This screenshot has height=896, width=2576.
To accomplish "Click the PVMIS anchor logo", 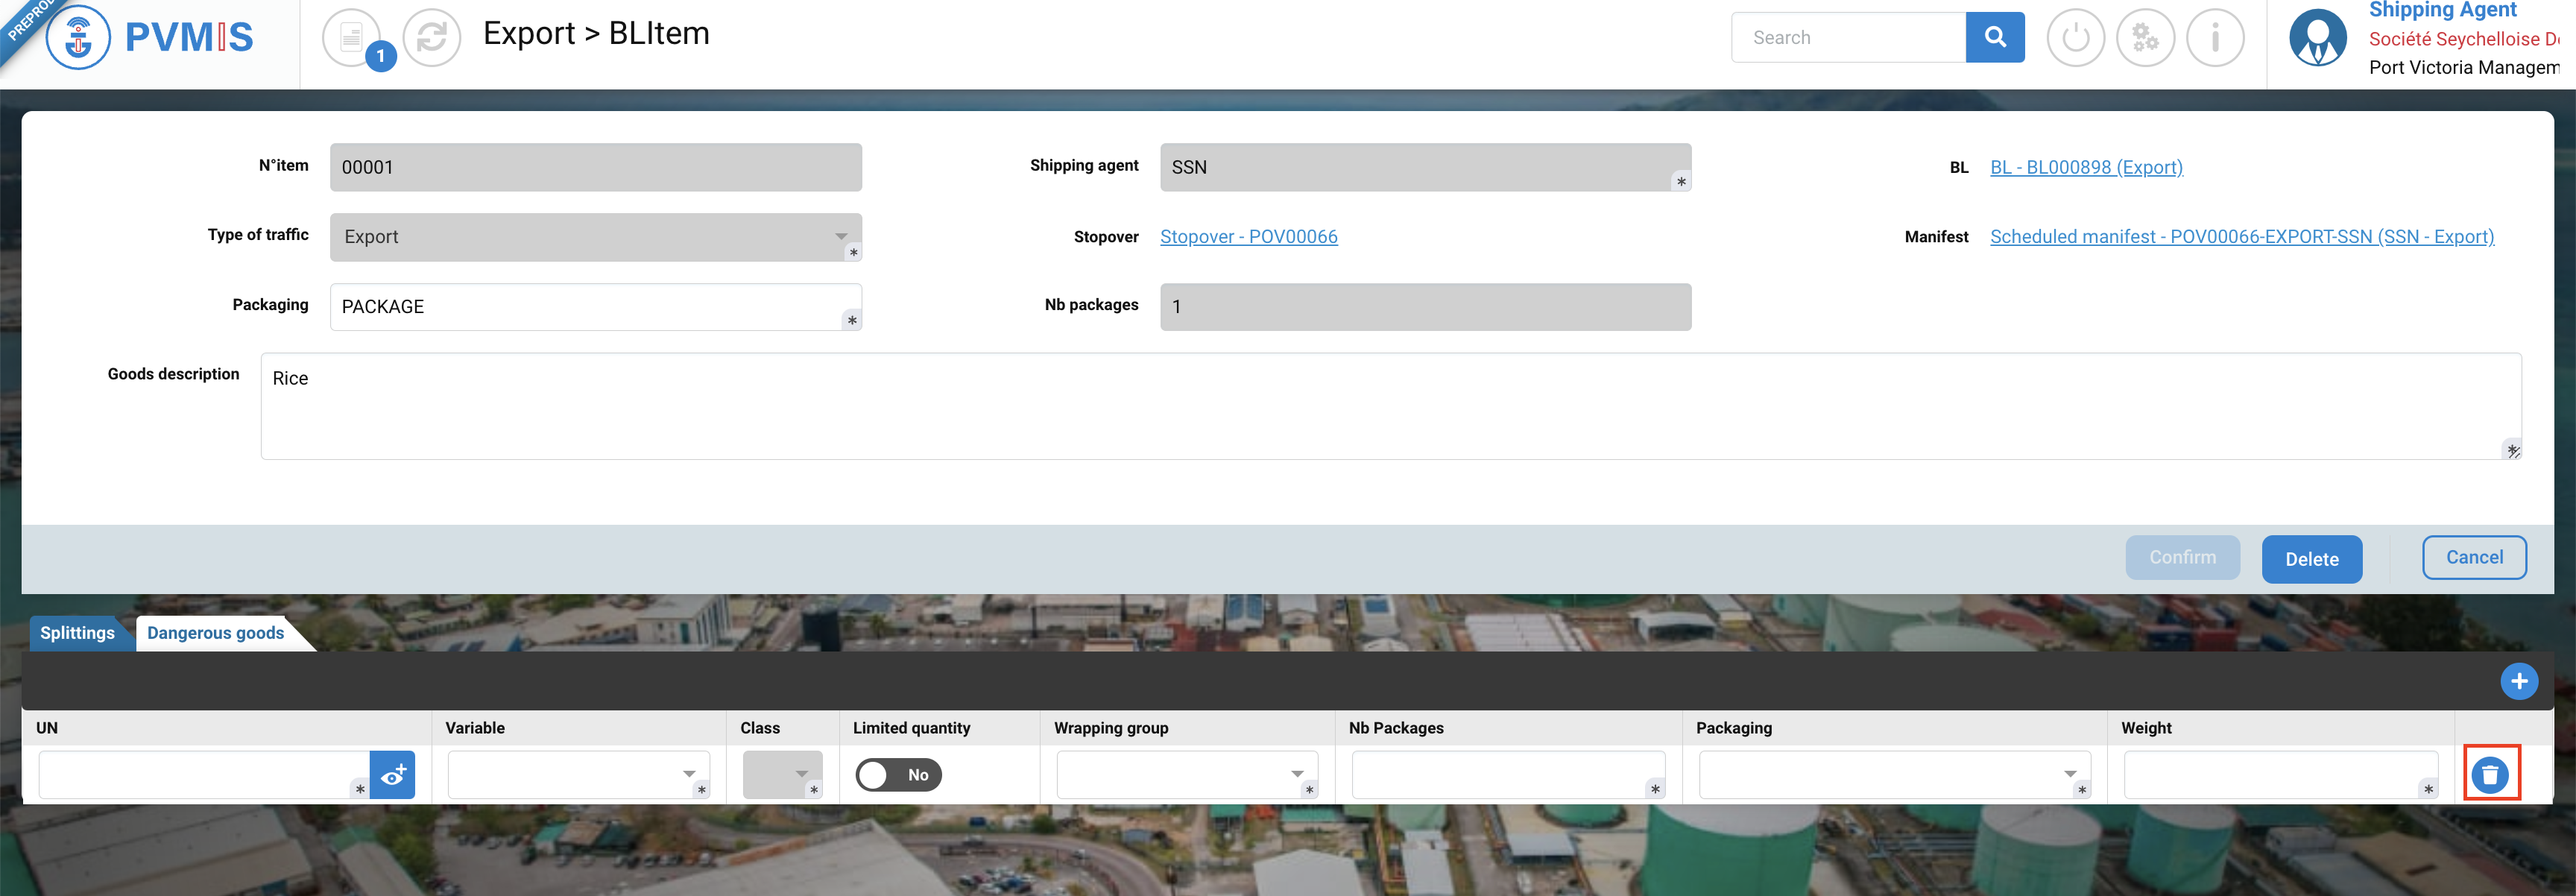I will coord(78,38).
